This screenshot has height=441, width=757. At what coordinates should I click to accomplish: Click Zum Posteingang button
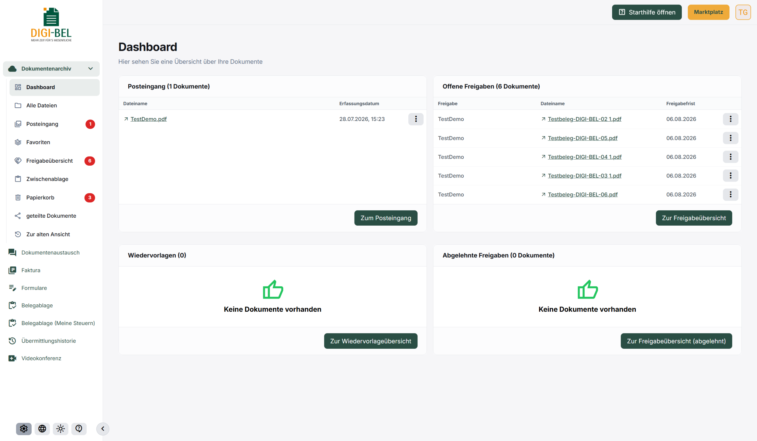pyautogui.click(x=386, y=218)
